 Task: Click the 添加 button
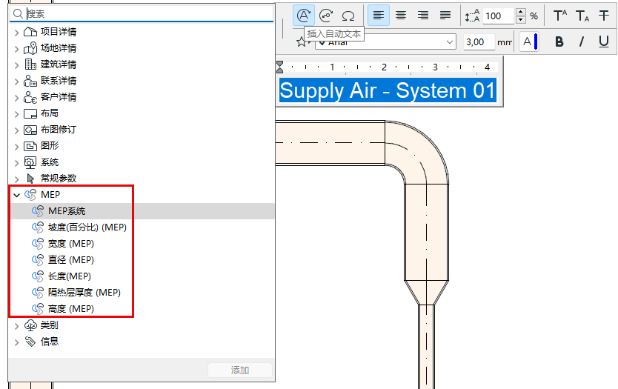tap(240, 370)
